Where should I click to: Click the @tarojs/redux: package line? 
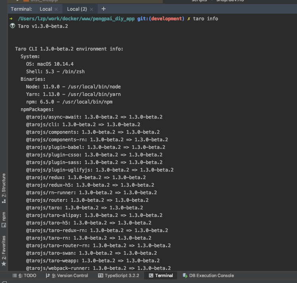86,178
